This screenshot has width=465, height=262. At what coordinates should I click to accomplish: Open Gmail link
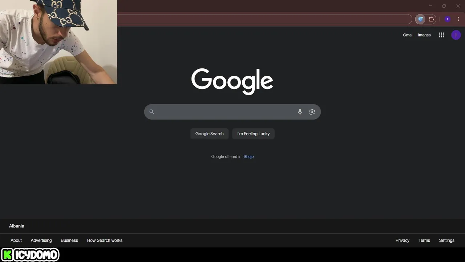click(408, 35)
